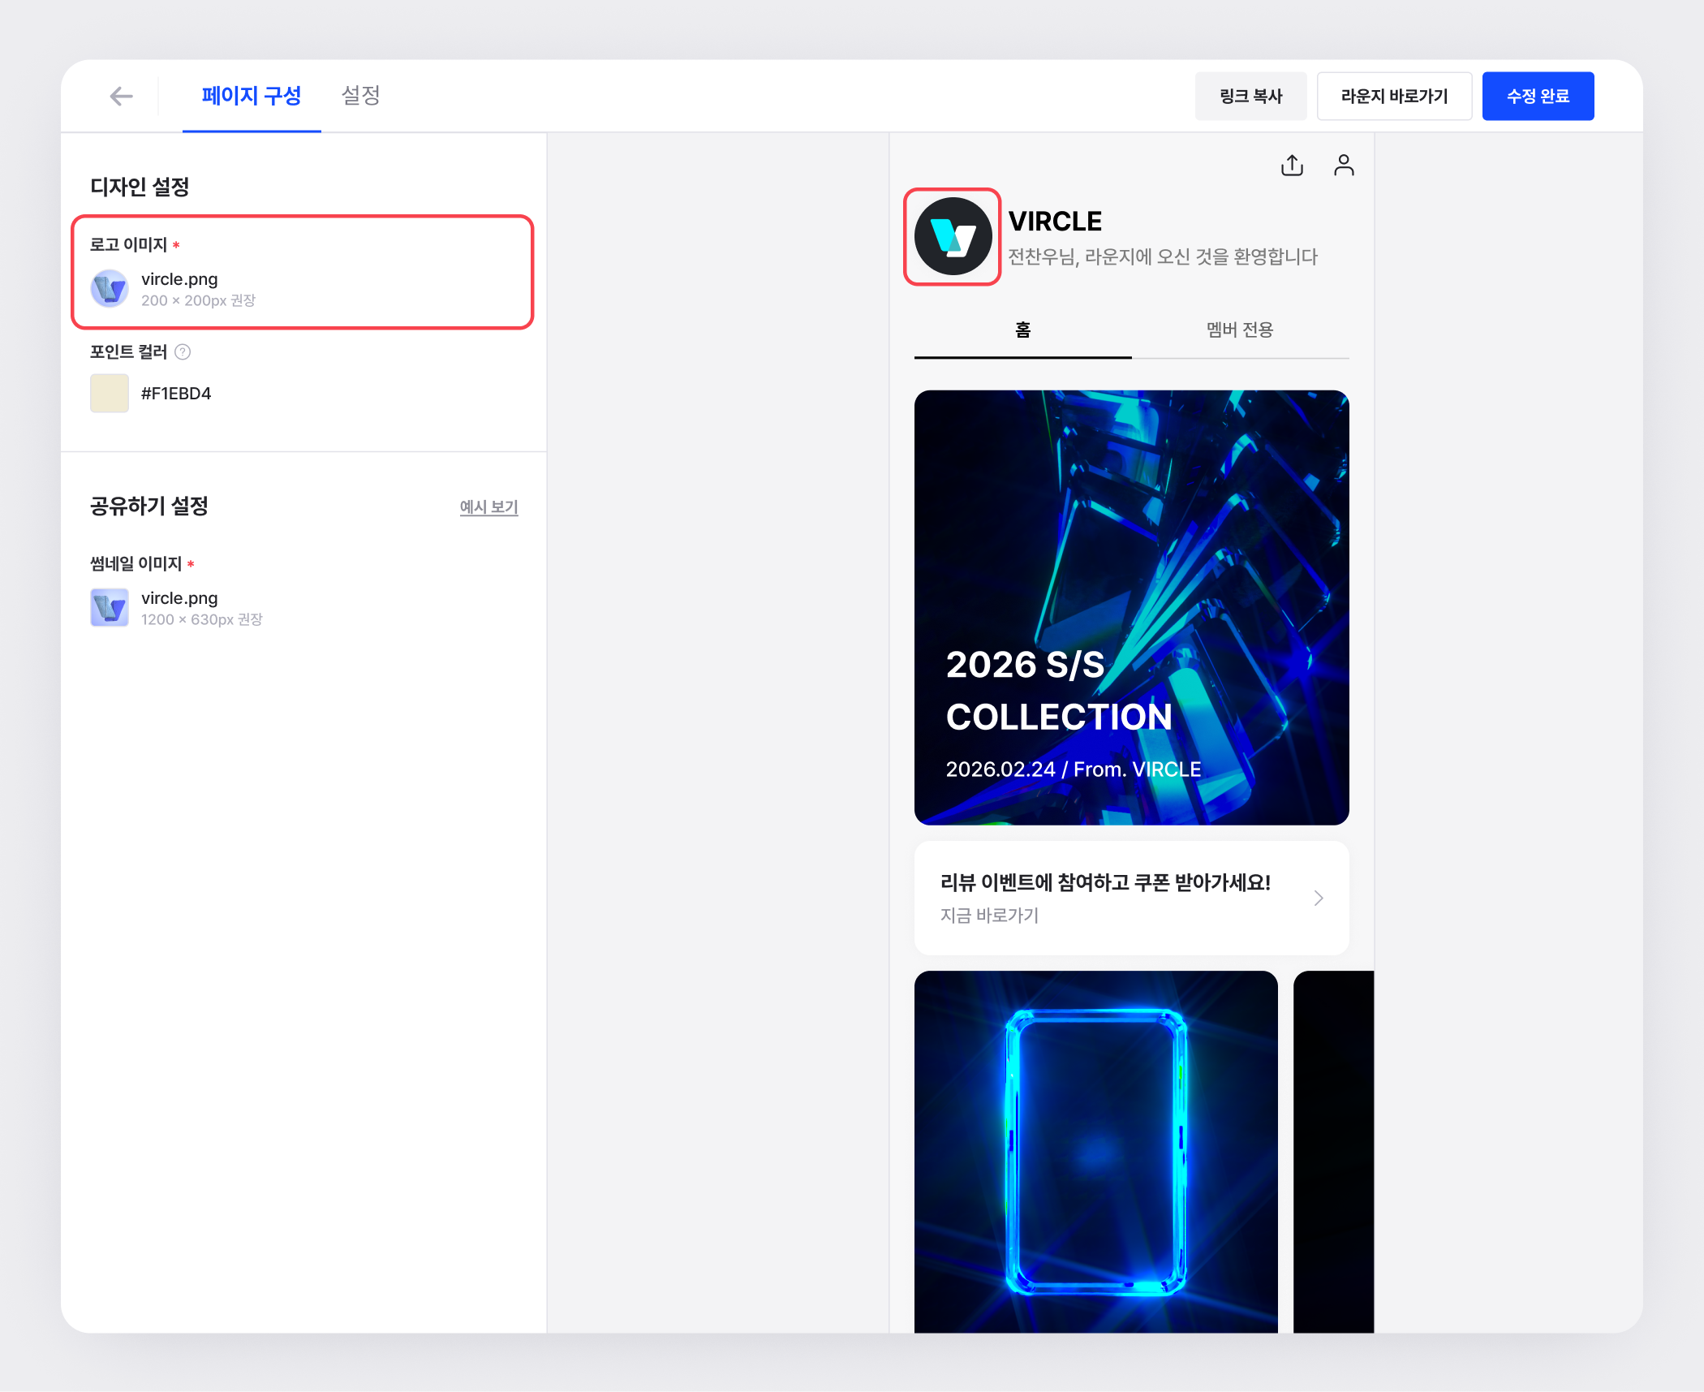Click the VIRCLE round logo in preview

click(x=953, y=237)
